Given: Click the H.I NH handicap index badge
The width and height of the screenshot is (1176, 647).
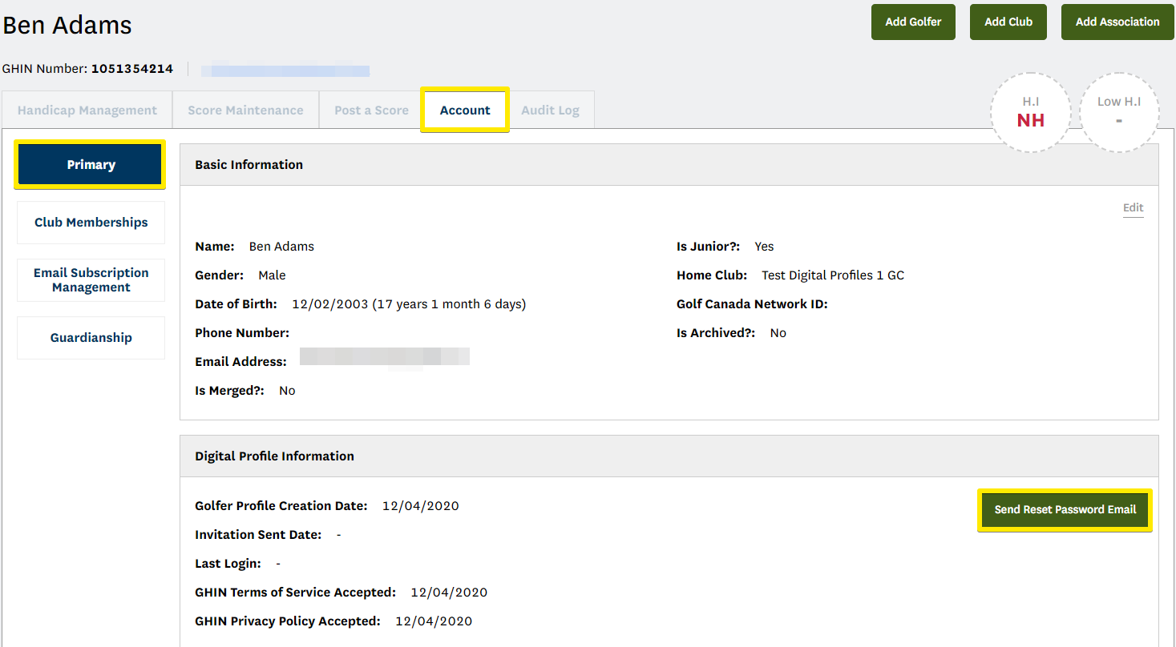Looking at the screenshot, I should pyautogui.click(x=1030, y=112).
